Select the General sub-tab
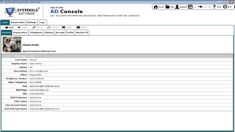This screenshot has width=235, height=132. coord(7,32)
